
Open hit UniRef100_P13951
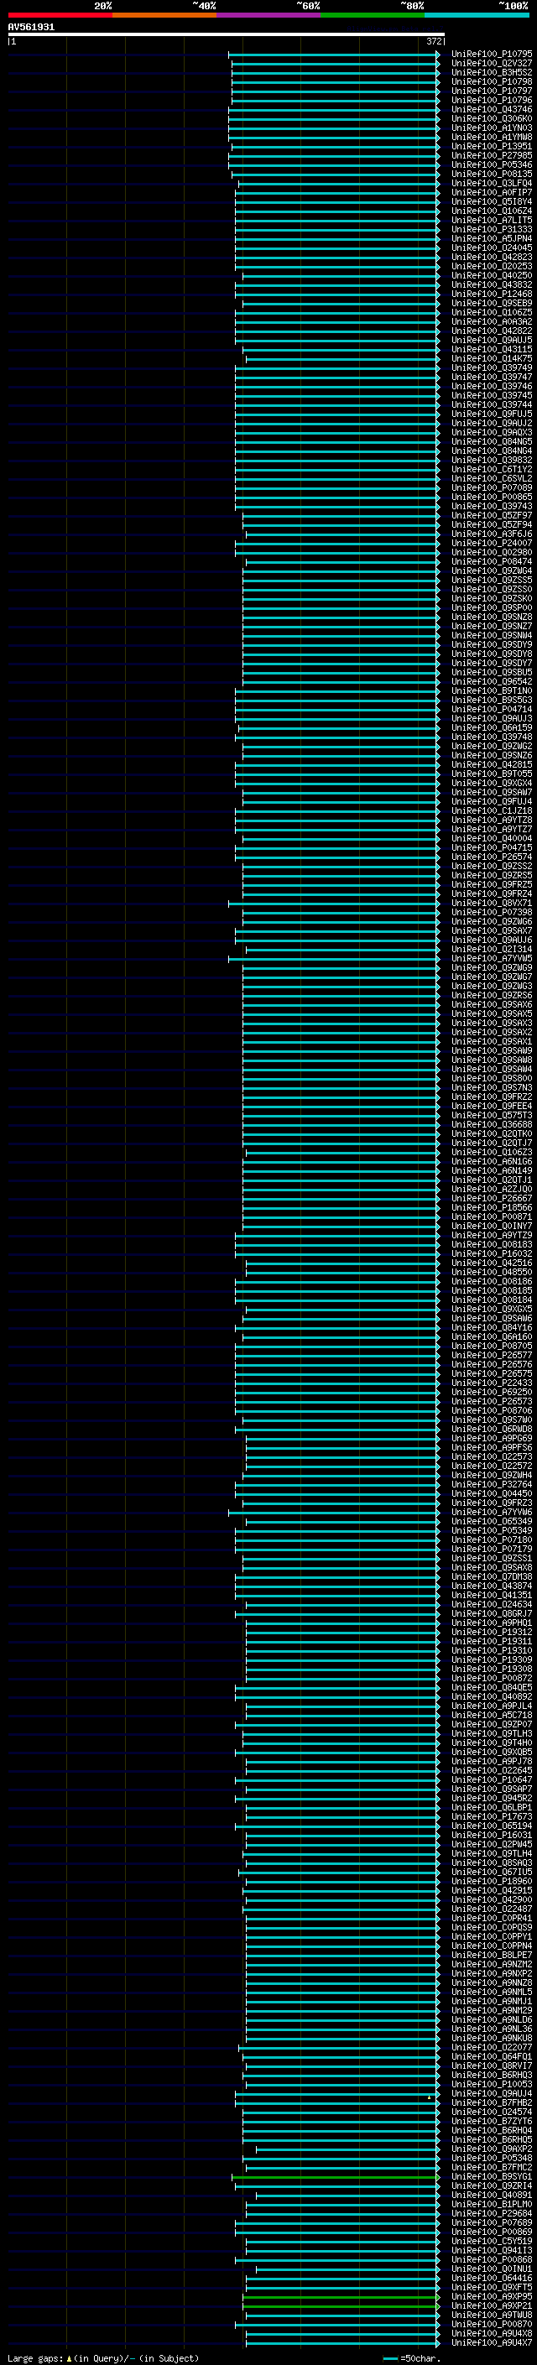(491, 147)
